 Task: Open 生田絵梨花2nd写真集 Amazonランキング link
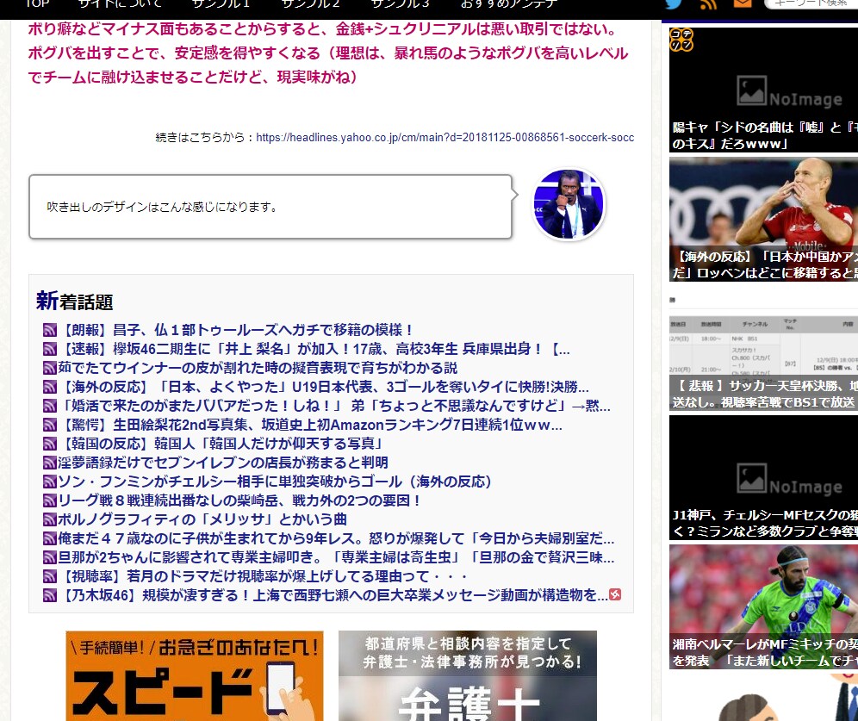310,425
